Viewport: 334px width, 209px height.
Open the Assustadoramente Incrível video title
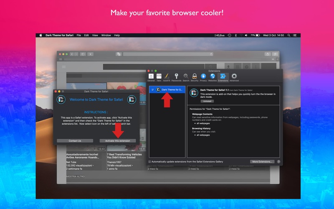[x=83, y=156]
